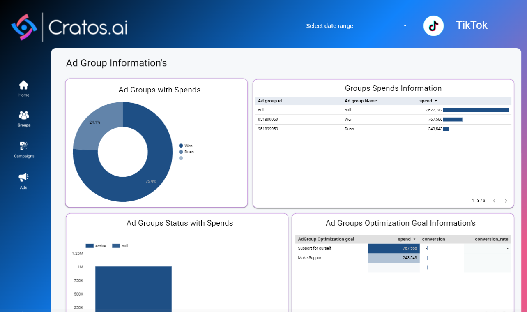Click the conversion column header
Viewport: 527px width, 312px height.
click(434, 239)
